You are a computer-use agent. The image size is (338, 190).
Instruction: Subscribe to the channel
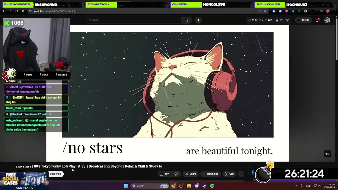coord(55,174)
